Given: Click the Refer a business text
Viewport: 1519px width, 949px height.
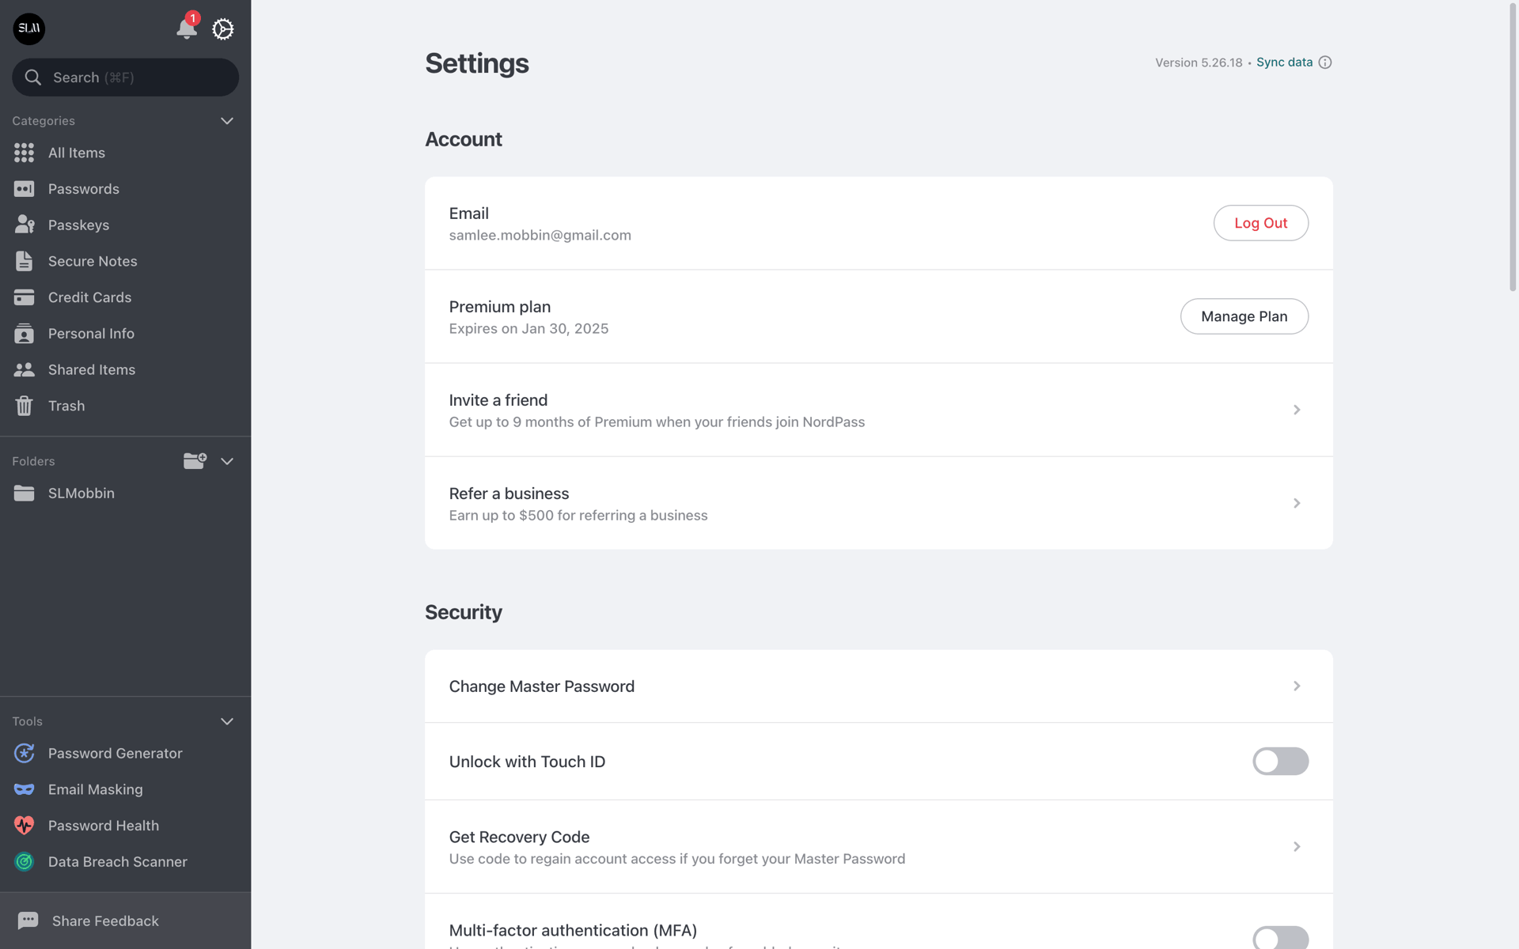Looking at the screenshot, I should 509,493.
